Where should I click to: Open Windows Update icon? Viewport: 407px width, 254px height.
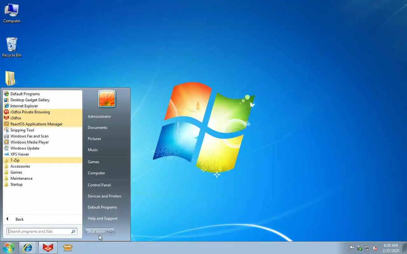point(6,148)
